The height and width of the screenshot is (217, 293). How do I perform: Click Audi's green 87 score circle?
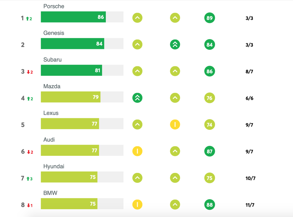coord(209,151)
